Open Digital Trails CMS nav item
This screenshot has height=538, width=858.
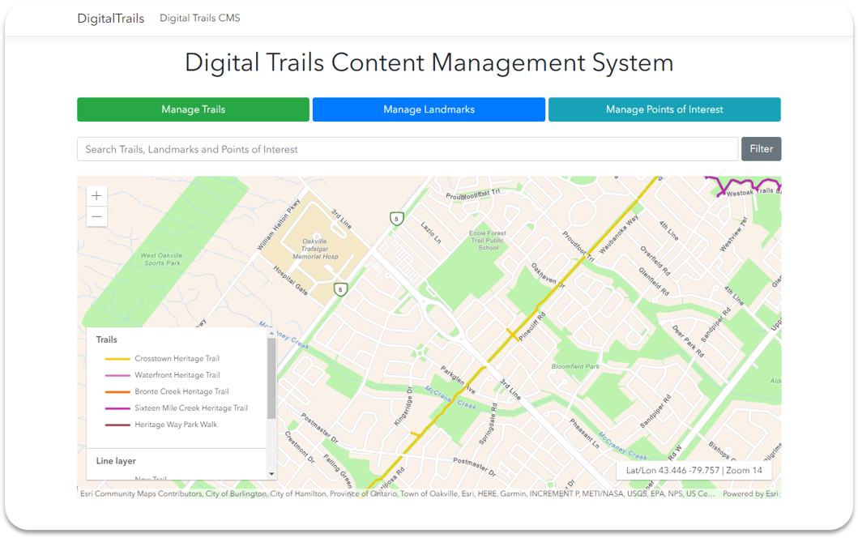[x=199, y=18]
